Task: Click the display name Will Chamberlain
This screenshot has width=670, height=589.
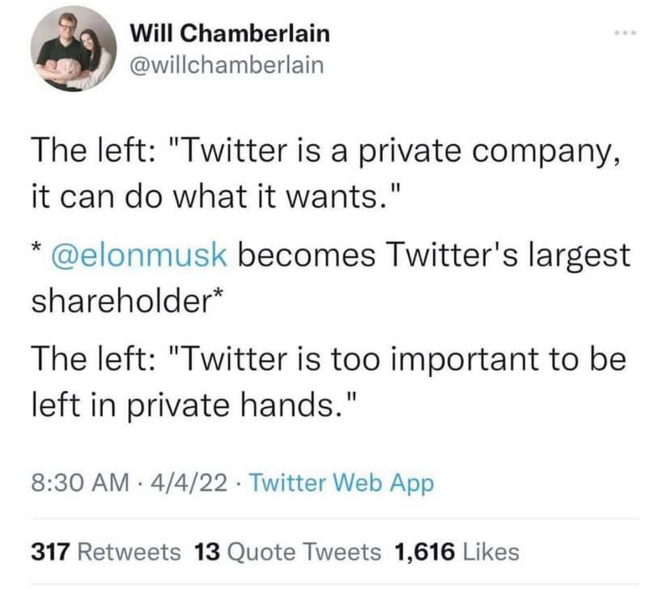Action: (x=230, y=33)
